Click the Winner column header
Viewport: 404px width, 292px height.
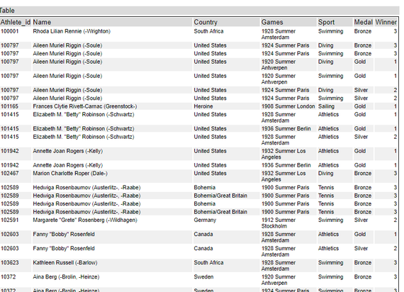tap(386, 23)
